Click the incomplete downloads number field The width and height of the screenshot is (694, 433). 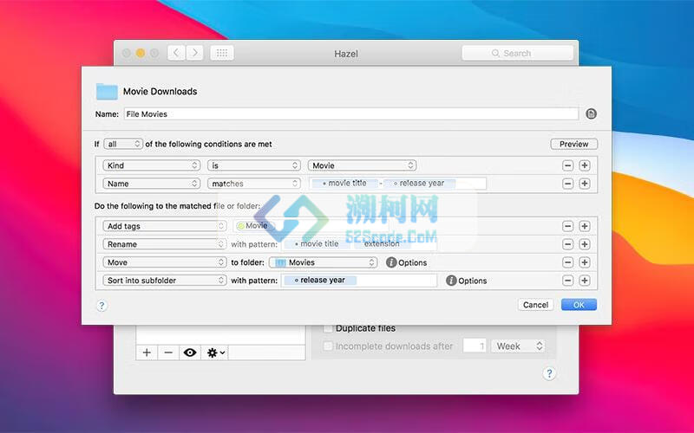pyautogui.click(x=475, y=346)
